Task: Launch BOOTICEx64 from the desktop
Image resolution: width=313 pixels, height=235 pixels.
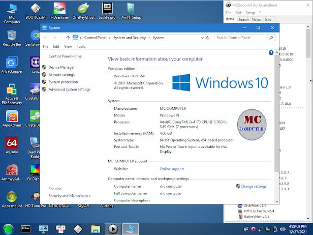Action: [36, 11]
